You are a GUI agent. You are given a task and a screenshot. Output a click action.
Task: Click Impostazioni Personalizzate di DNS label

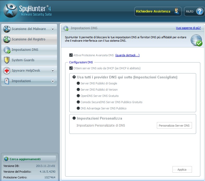click(101, 126)
